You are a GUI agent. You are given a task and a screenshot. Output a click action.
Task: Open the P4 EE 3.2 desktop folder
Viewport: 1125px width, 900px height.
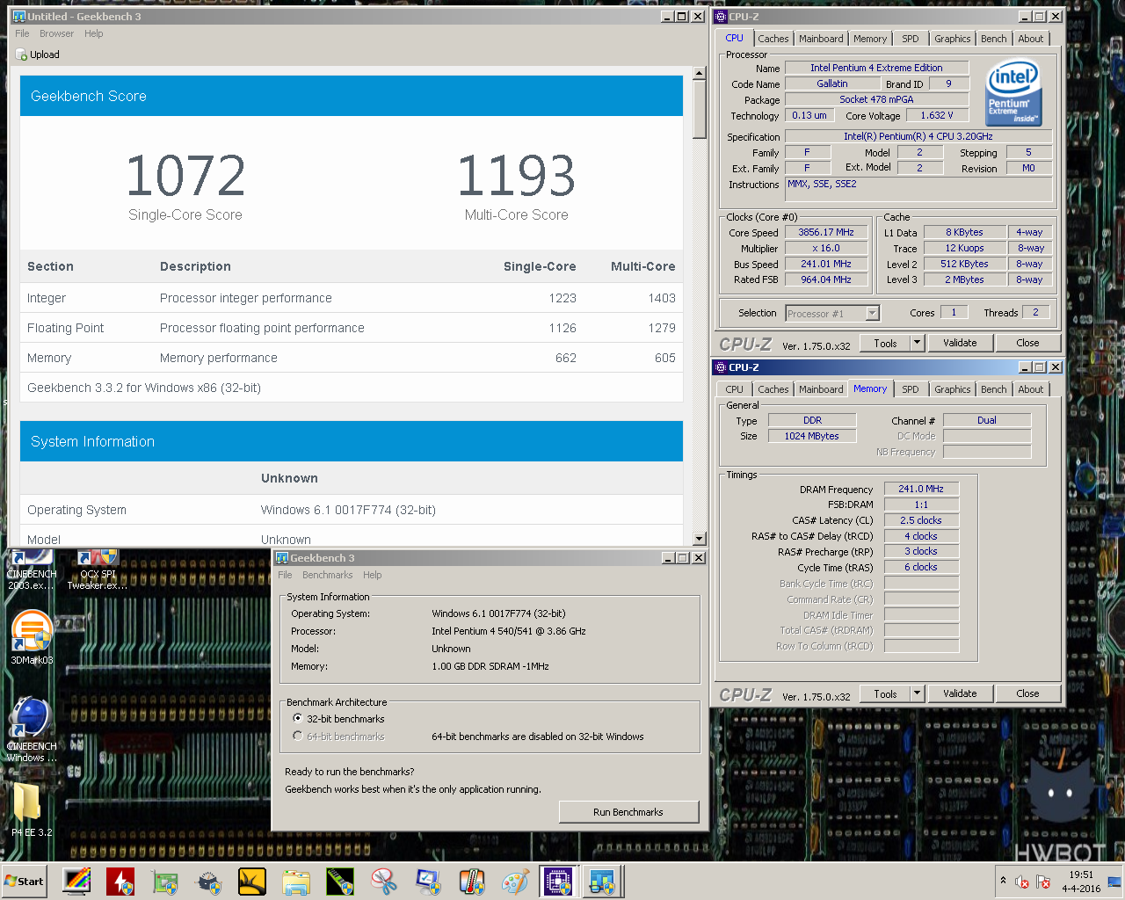(32, 809)
